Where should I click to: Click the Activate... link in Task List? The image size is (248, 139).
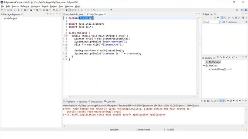click(233, 22)
